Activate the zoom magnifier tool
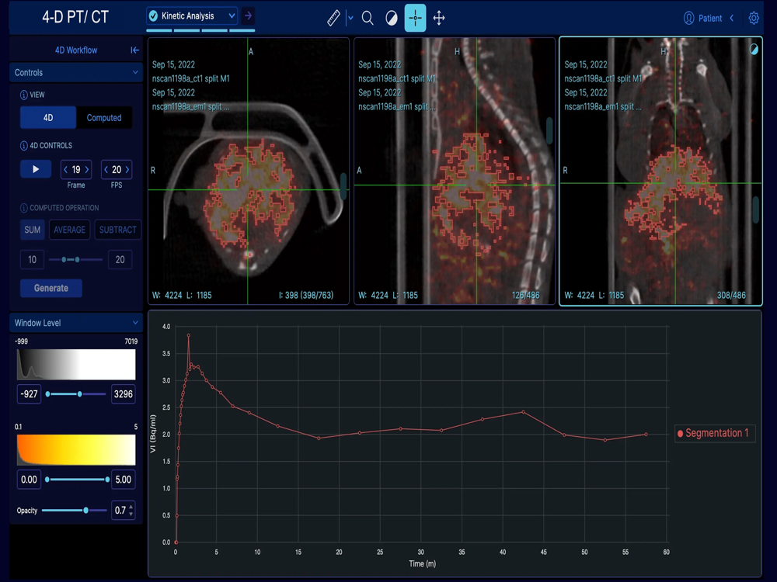 click(368, 18)
